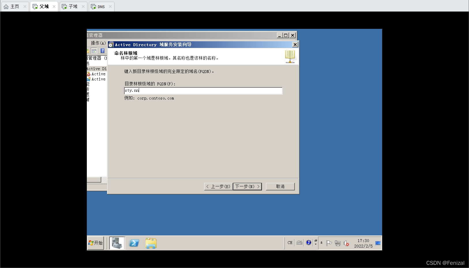Click the Back (上一步) wizard button

218,186
